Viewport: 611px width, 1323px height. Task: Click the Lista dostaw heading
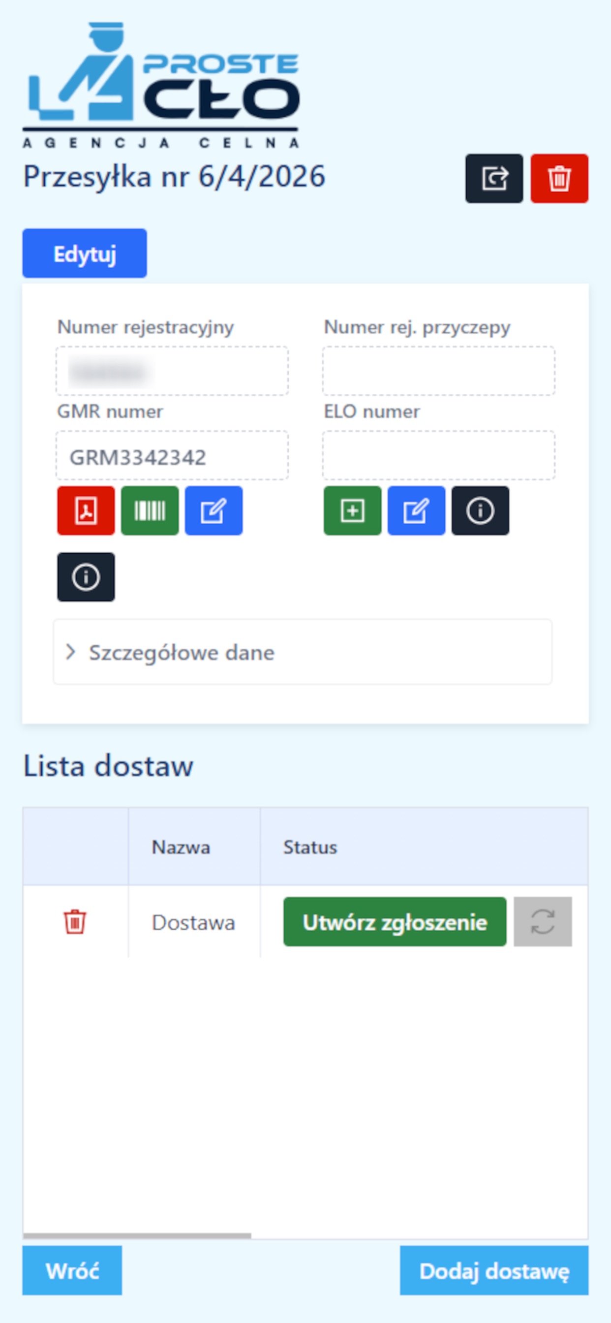tap(108, 766)
